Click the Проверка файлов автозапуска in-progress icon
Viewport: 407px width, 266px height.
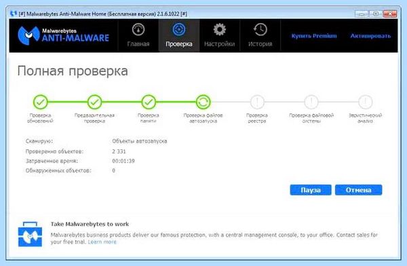click(x=203, y=102)
